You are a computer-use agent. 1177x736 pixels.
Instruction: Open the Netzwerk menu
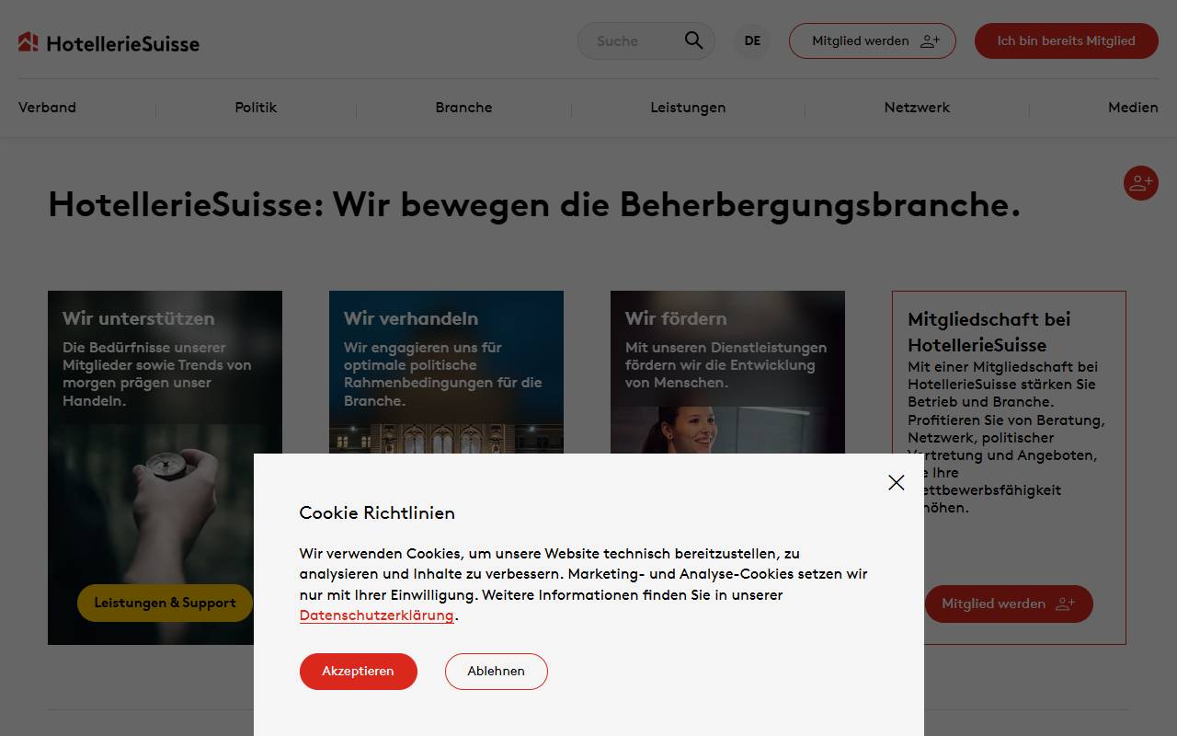pos(917,108)
